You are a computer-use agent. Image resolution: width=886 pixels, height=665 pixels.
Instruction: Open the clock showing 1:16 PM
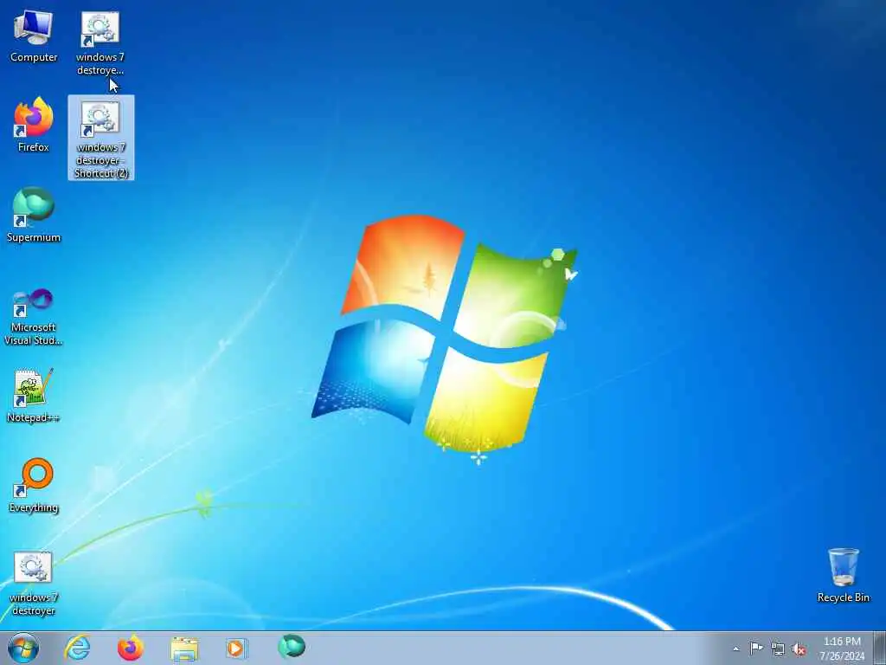(x=842, y=649)
